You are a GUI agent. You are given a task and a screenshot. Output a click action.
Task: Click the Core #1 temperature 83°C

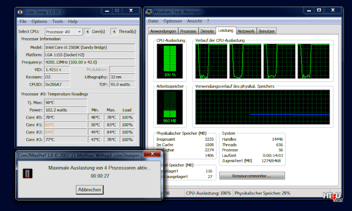[x=66, y=125]
